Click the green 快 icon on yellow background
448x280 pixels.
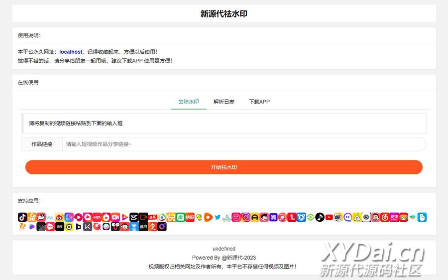point(171,217)
